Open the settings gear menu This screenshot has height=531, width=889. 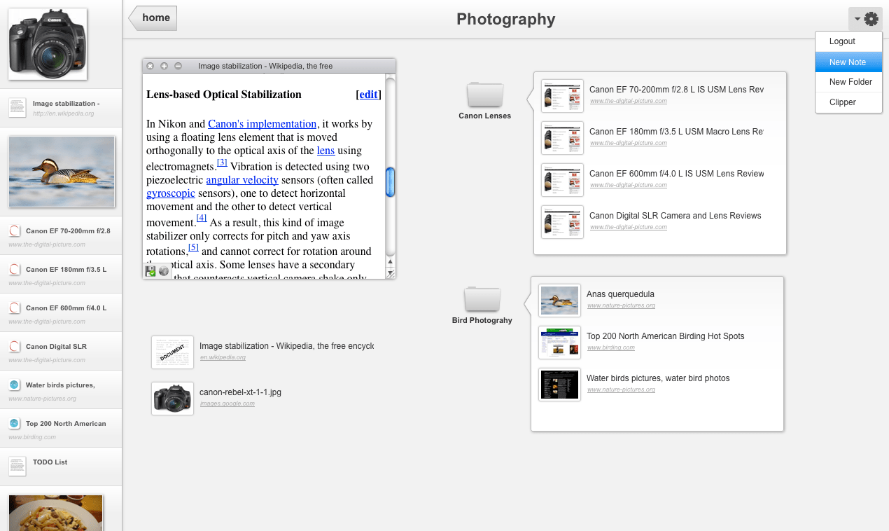[x=871, y=19]
